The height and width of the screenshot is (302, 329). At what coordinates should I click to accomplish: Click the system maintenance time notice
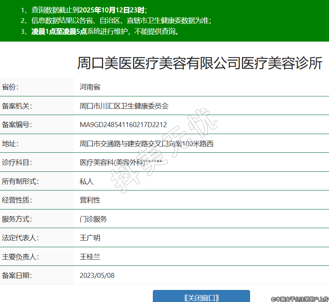coord(101,31)
